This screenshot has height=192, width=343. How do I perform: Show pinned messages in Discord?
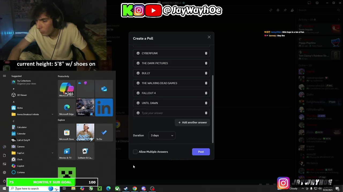pos(285,10)
